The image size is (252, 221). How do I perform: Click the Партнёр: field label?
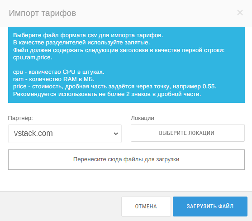coord(20,118)
